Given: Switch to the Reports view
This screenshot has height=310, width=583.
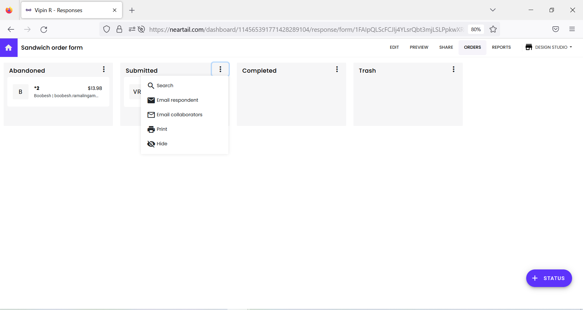Looking at the screenshot, I should point(501,47).
